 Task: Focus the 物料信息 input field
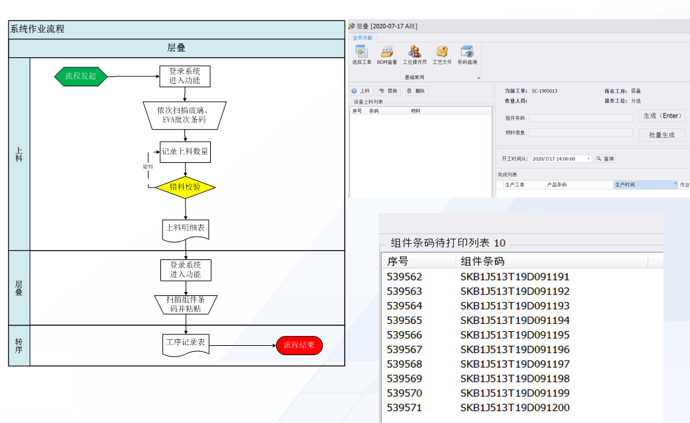pyautogui.click(x=580, y=132)
